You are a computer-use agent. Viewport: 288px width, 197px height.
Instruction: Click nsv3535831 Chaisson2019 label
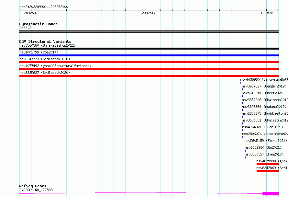click(x=265, y=120)
